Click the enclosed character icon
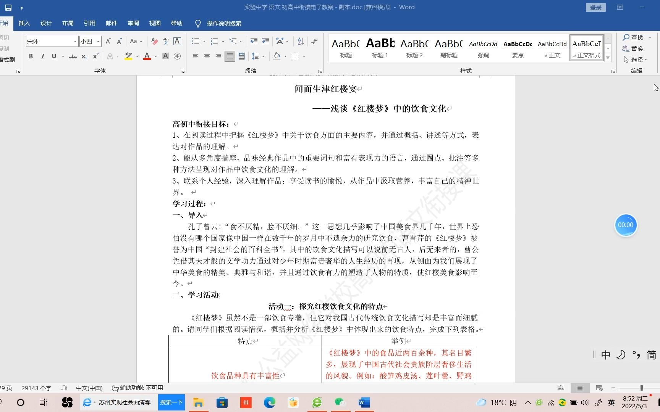Viewport: 660px width, 412px height. click(177, 56)
